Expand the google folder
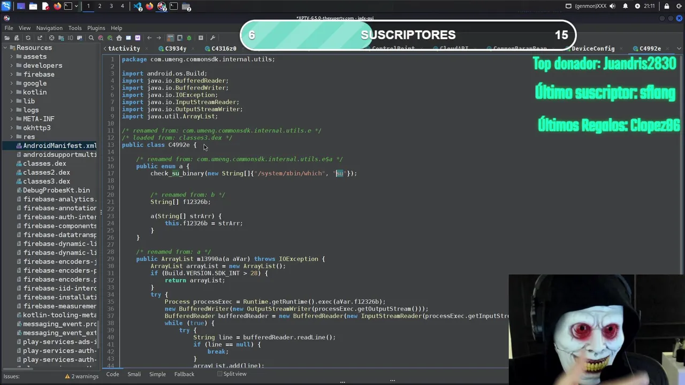The image size is (685, 385). (12, 83)
